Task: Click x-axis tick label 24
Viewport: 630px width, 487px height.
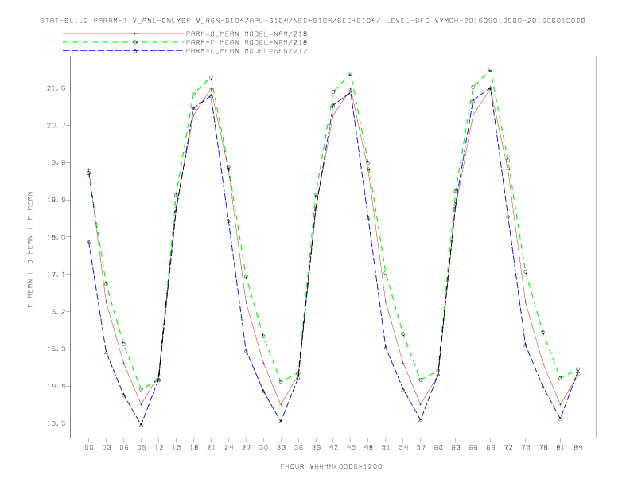Action: (228, 447)
